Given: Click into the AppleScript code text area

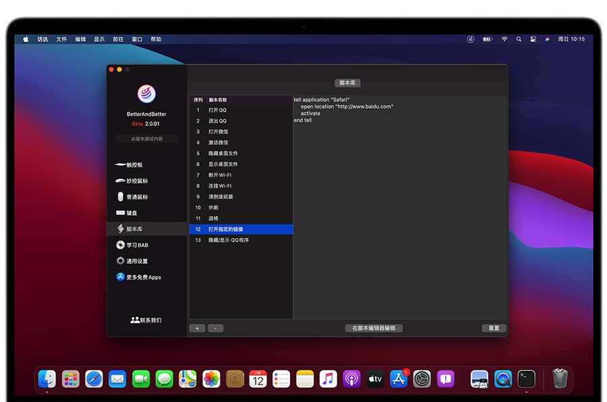Looking at the screenshot, I should coord(399,207).
